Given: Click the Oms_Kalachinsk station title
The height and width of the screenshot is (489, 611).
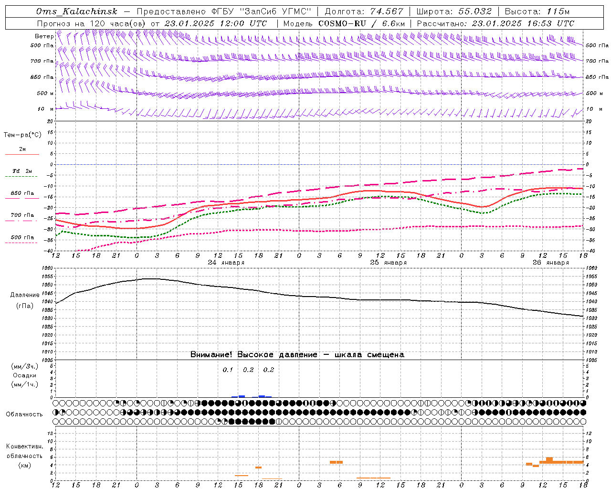Looking at the screenshot, I should point(77,11).
